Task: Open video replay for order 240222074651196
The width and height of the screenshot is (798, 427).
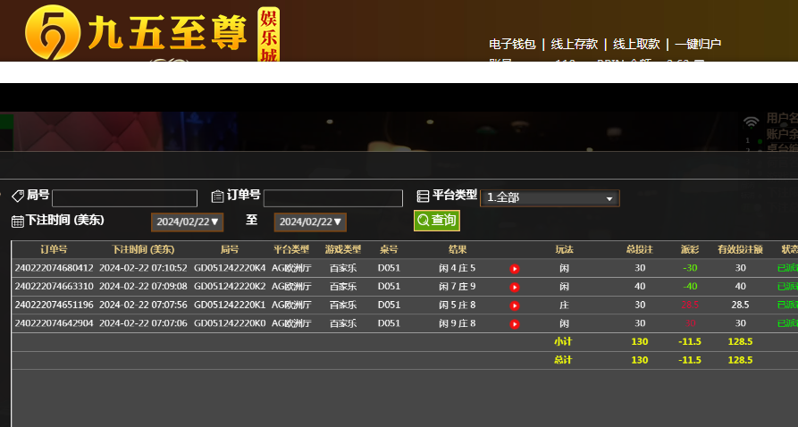Action: [515, 306]
